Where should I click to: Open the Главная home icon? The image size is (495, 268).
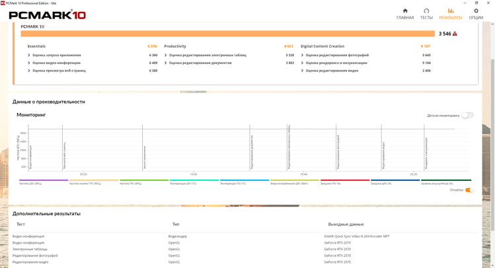point(405,11)
